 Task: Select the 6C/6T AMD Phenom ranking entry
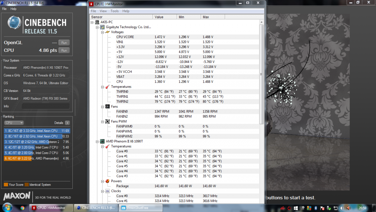coord(37,159)
